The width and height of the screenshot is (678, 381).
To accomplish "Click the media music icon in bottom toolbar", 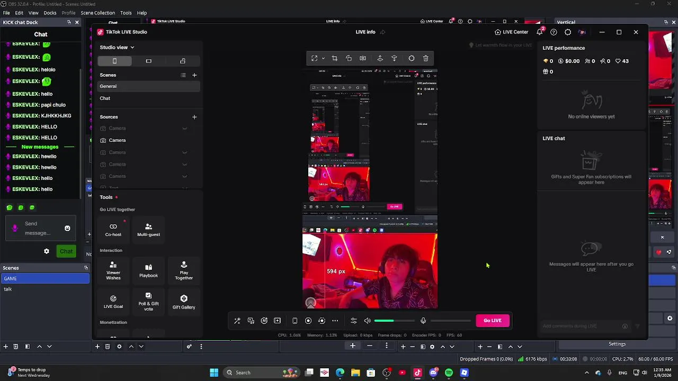I will 251,321.
